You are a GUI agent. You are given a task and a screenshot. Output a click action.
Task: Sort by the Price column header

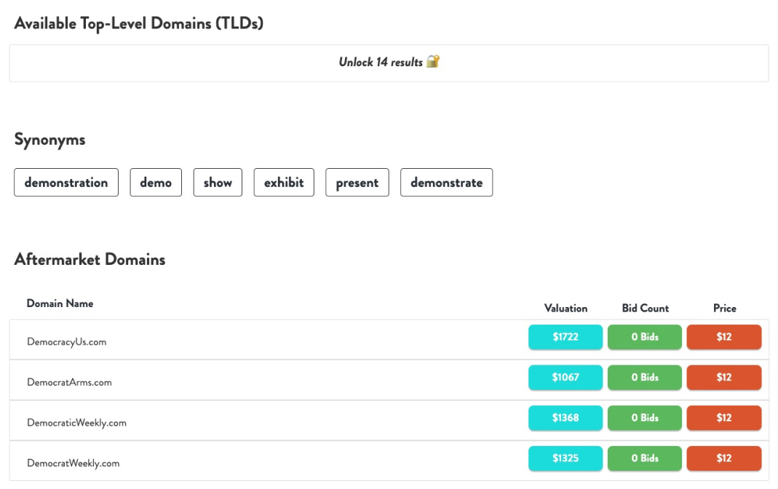(x=723, y=308)
